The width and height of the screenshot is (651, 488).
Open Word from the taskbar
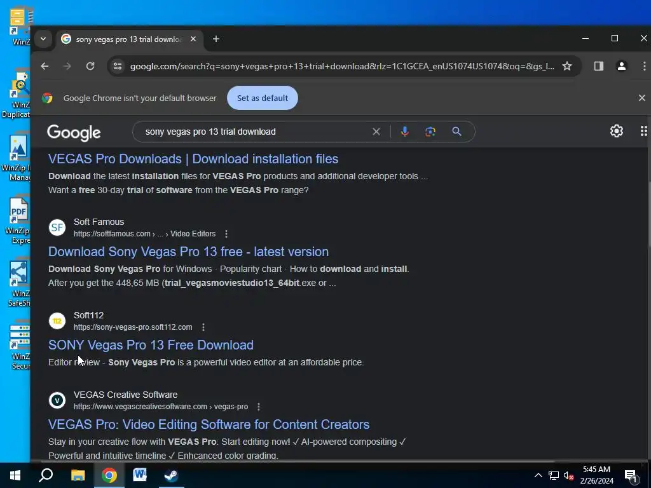tap(140, 475)
